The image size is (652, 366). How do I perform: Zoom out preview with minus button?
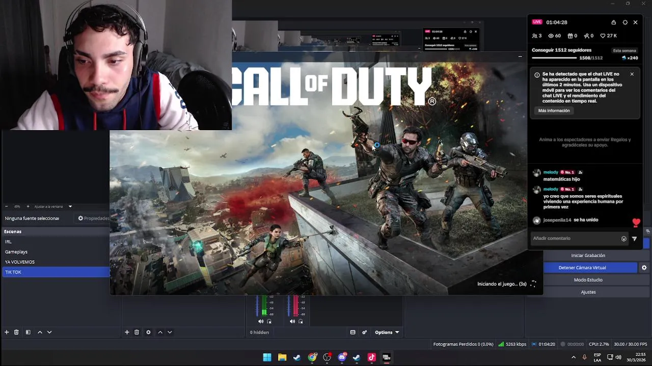[6, 206]
